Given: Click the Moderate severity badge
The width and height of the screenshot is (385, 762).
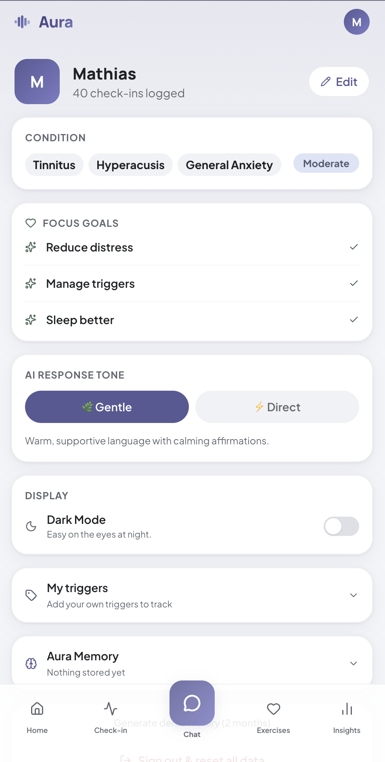Looking at the screenshot, I should click(x=326, y=163).
